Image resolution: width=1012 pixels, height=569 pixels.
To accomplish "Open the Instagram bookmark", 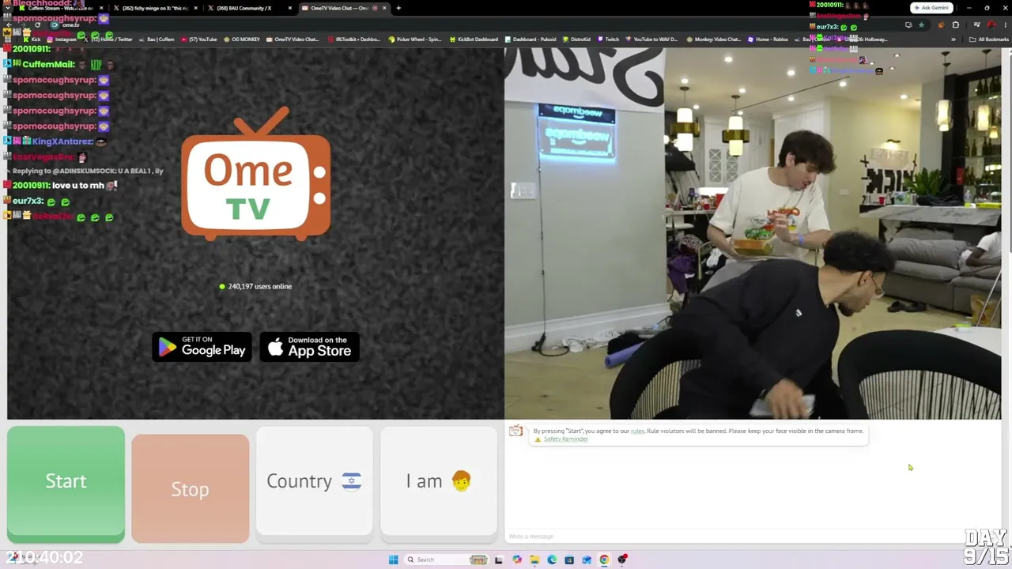I will (x=63, y=40).
